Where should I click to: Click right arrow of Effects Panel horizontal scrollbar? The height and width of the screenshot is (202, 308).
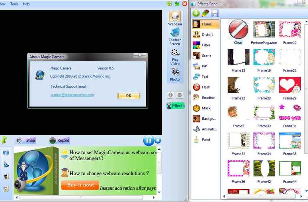(301, 196)
